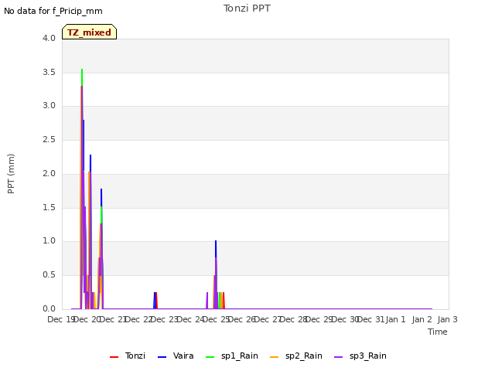Click the Dec 23 x-axis date label
This screenshot has width=495, height=371.
tap(165, 319)
